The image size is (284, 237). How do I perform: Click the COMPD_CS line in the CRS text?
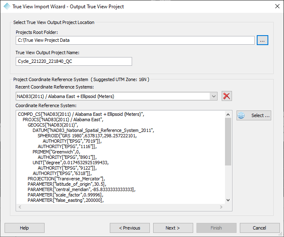pos(81,114)
